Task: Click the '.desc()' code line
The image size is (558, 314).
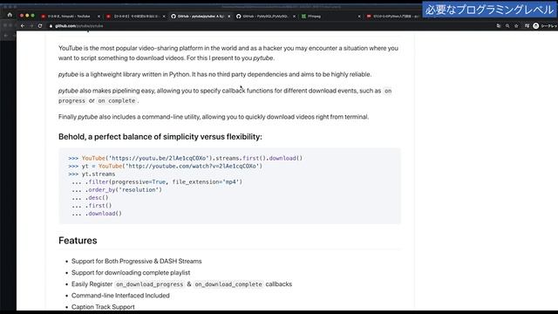Action: (x=90, y=198)
